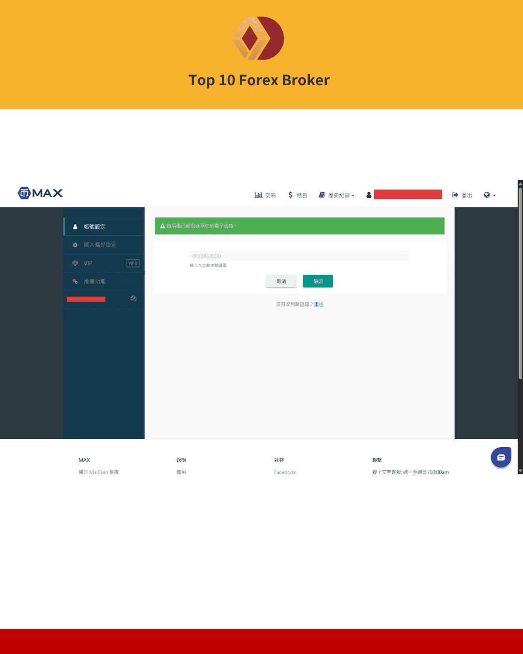Open 錢包 wallet from top navigation
This screenshot has height=654, width=523.
298,195
